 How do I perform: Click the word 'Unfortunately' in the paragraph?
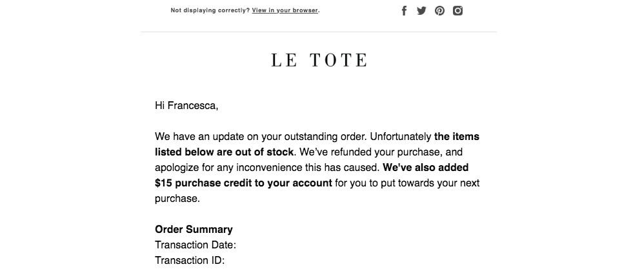401,136
